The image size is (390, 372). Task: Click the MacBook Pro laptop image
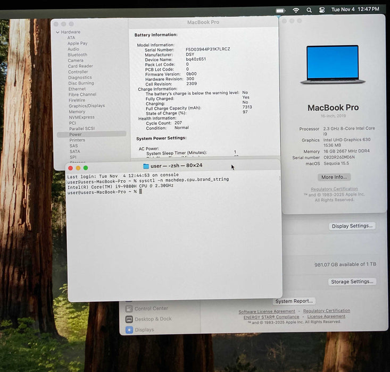point(333,65)
